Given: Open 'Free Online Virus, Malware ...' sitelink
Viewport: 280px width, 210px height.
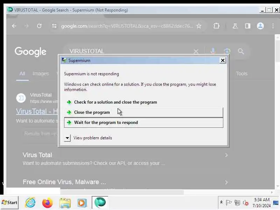Looking at the screenshot, I should [x=64, y=182].
